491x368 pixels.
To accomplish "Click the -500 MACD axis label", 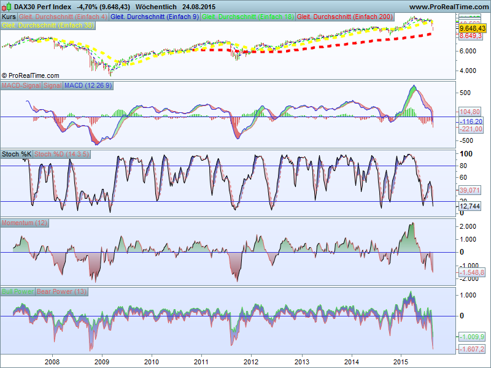I will 465,141.
